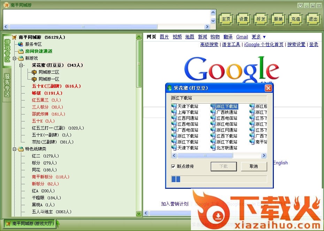Click the highlighted 浙江下载站 server icon
The image size is (324, 231).
[213, 106]
